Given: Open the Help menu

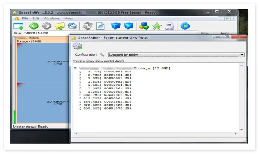Looking at the screenshot, I should (x=68, y=18).
